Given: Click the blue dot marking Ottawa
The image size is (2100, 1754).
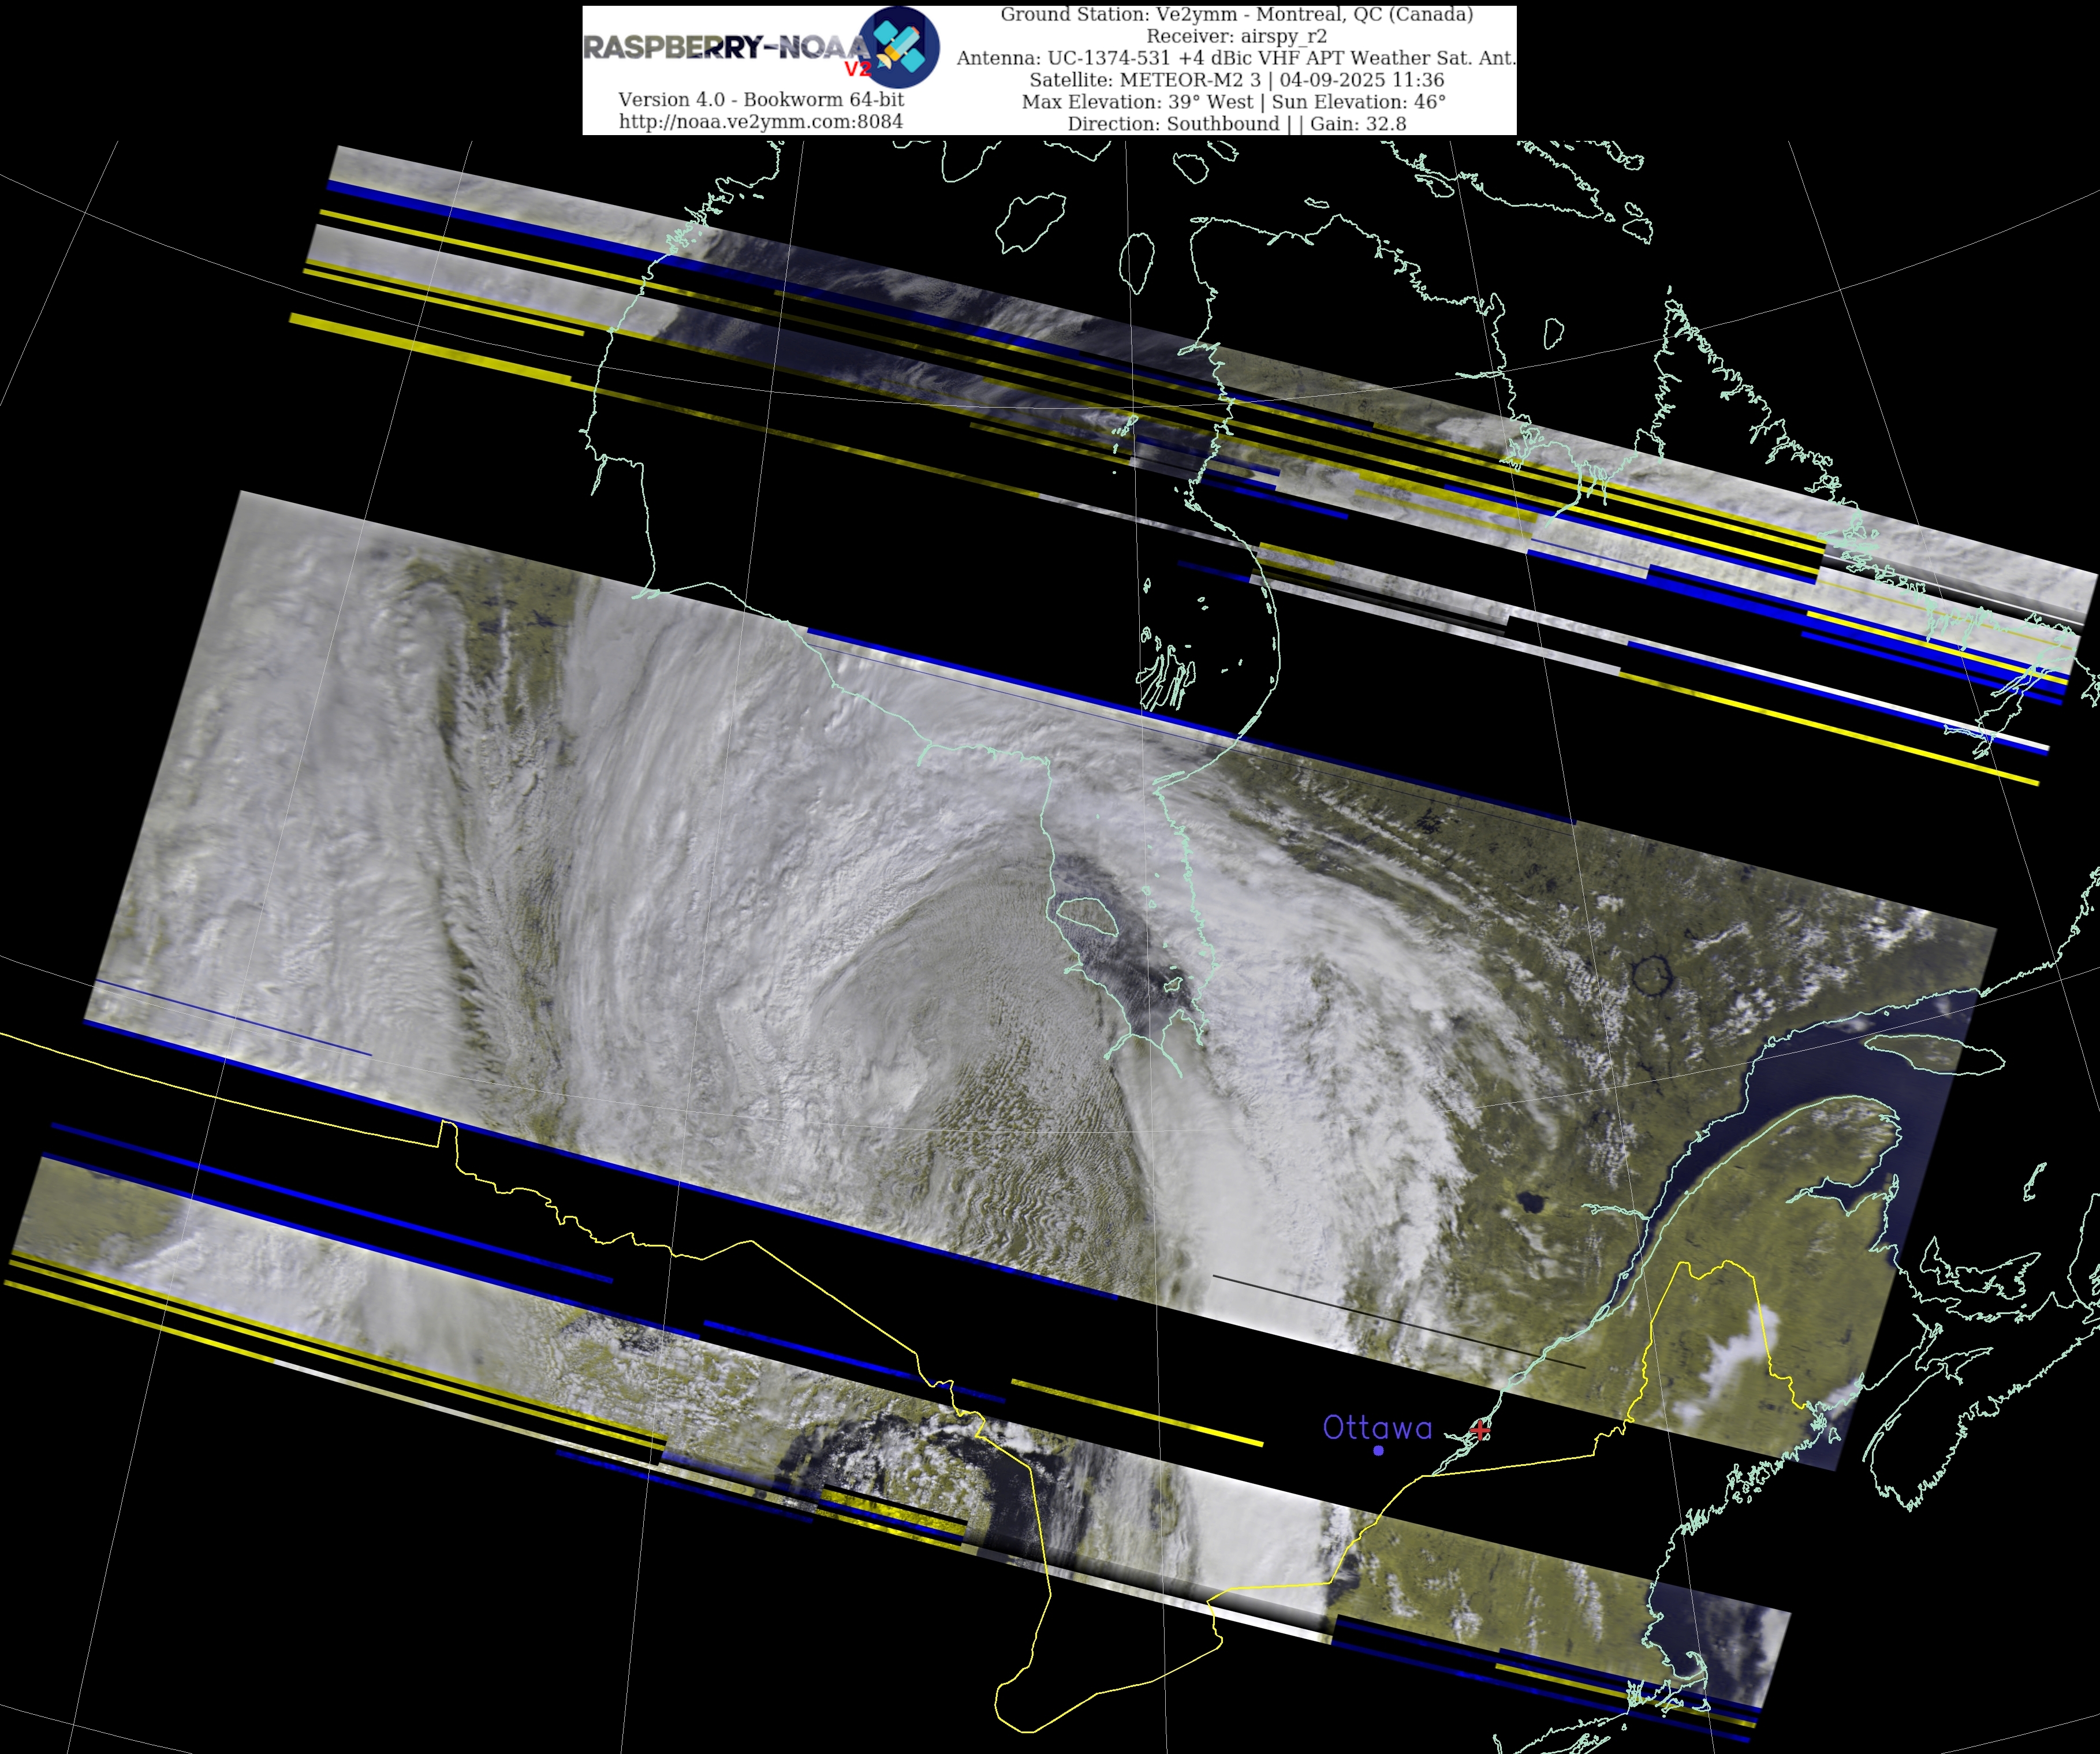Looking at the screenshot, I should [x=1378, y=1450].
